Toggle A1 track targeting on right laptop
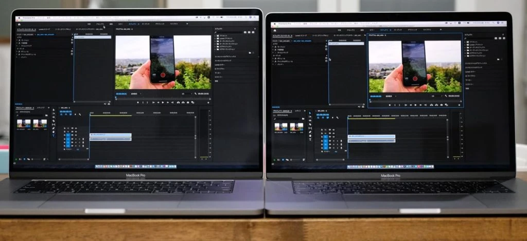 click(326, 141)
